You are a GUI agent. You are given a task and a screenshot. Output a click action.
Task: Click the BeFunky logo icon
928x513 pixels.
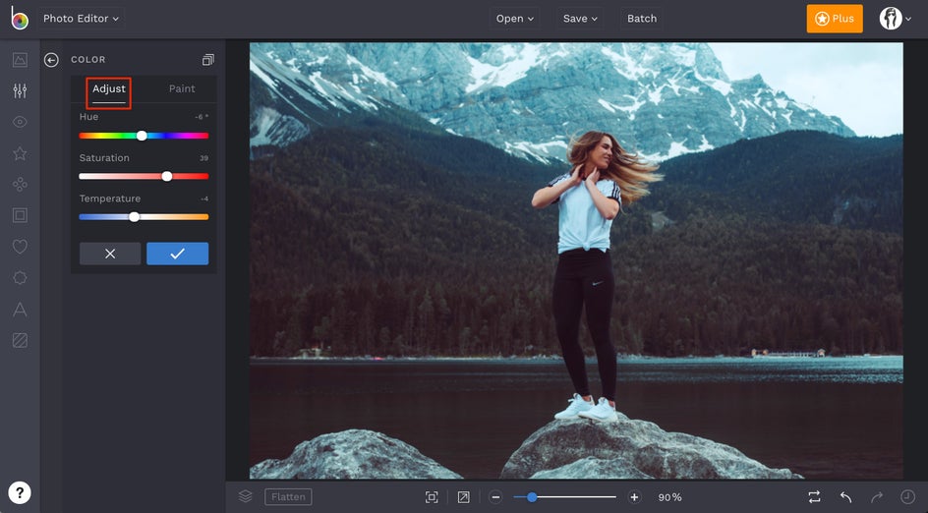pos(20,19)
